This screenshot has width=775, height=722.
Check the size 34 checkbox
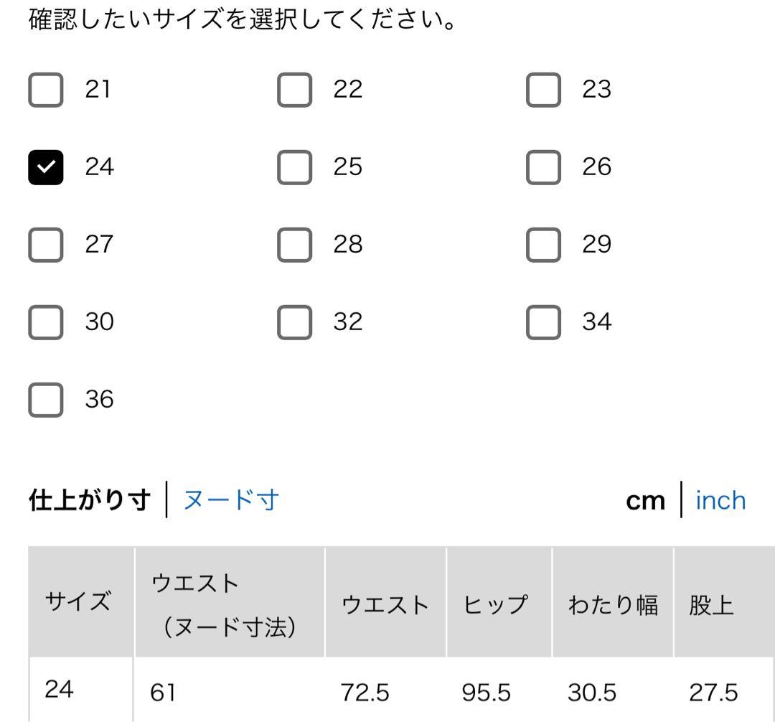543,322
